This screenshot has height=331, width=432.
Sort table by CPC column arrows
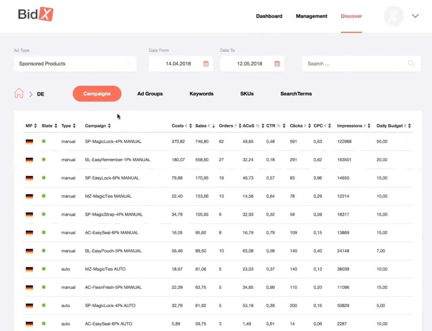pos(329,126)
